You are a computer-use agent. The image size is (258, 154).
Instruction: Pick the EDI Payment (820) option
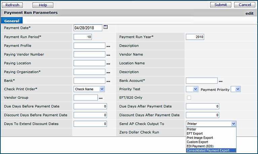click(200, 146)
